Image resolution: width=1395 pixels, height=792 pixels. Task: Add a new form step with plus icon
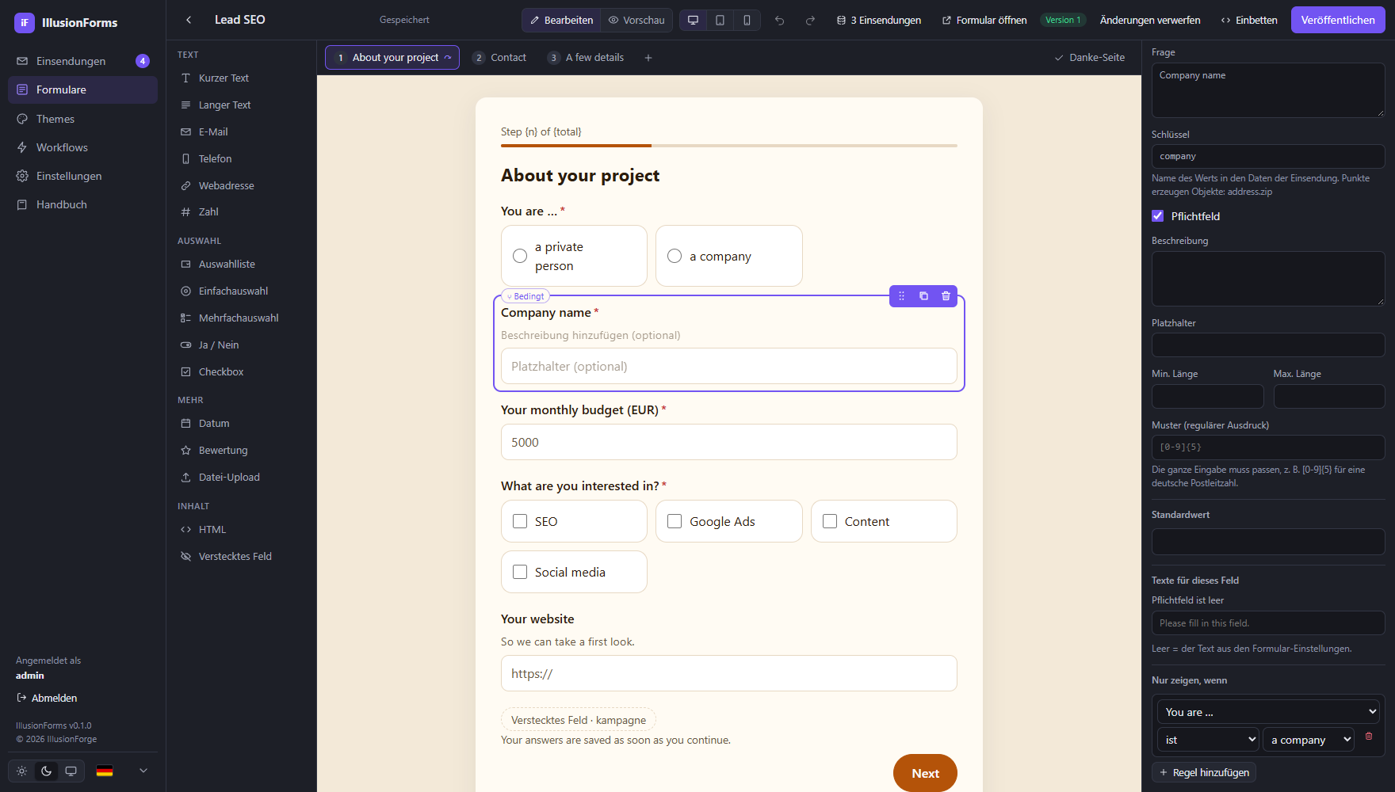tap(648, 58)
